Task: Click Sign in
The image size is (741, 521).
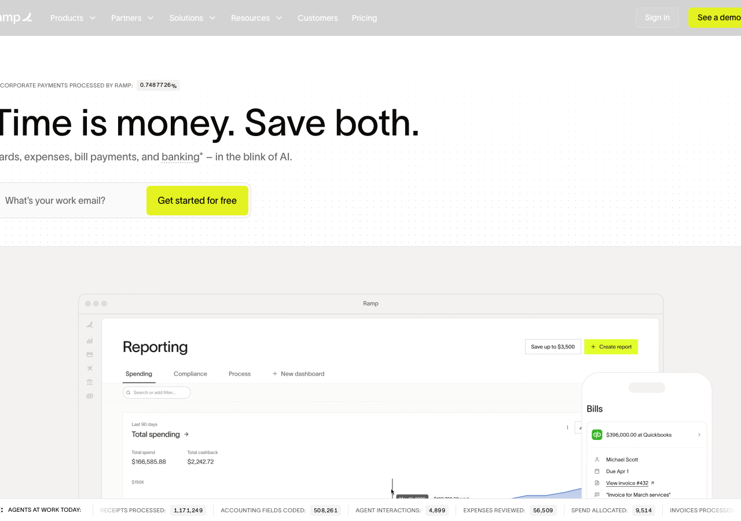Action: [657, 17]
